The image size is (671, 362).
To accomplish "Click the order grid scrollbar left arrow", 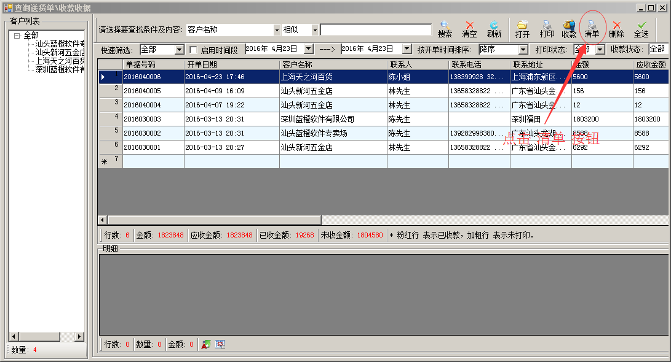I will click(103, 220).
